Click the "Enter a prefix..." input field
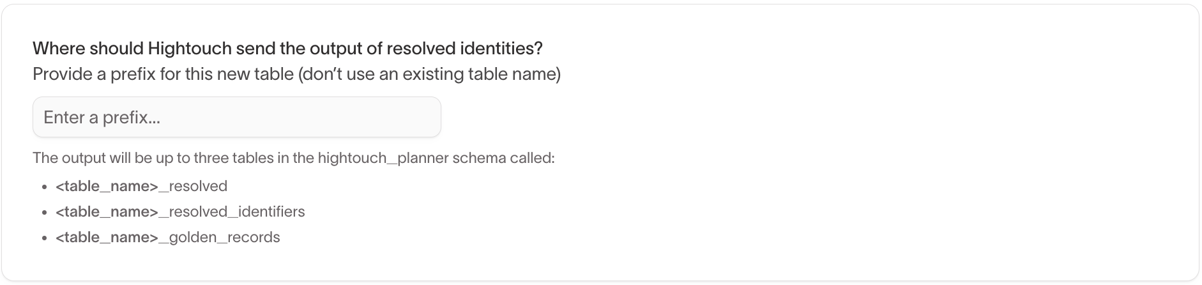Image resolution: width=1202 pixels, height=285 pixels. point(236,118)
